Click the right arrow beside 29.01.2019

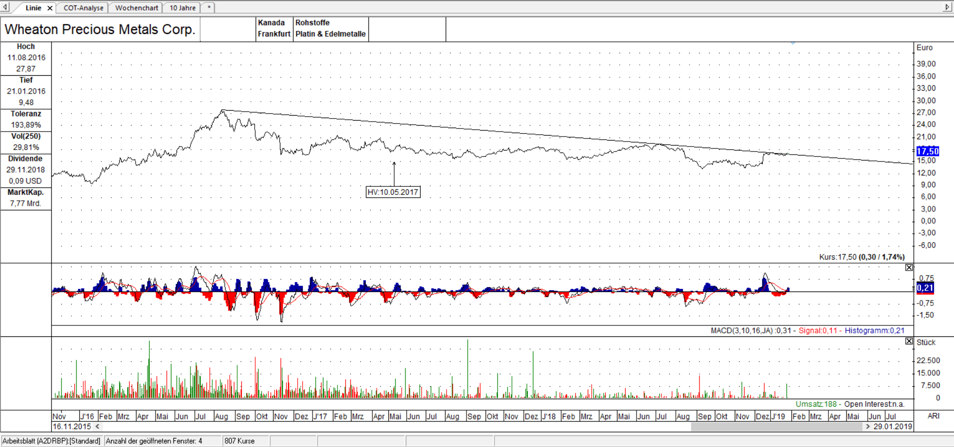[868, 427]
